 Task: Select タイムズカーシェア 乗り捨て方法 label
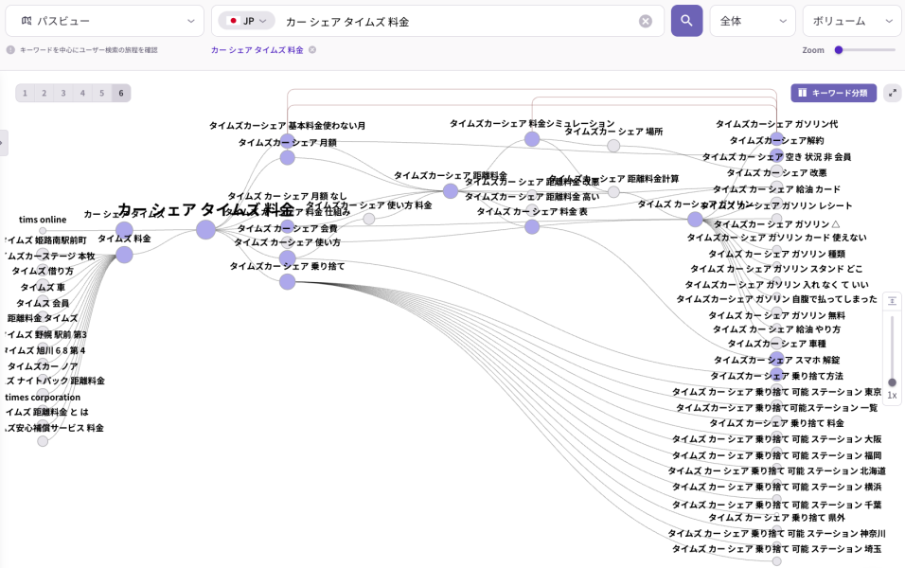pos(777,376)
